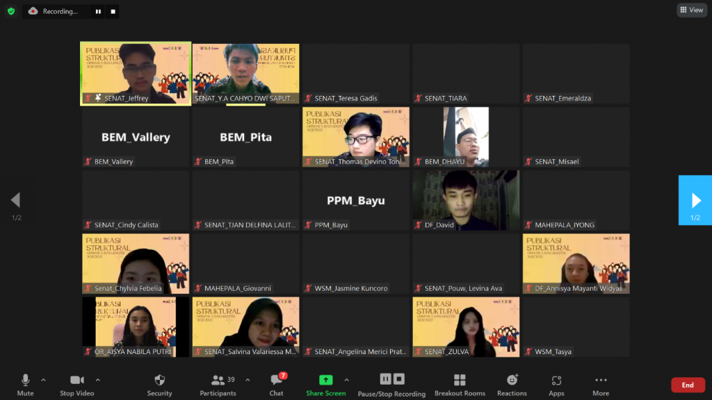Viewport: 712px width, 400px height.
Task: Select the SENAT_Misael tile
Action: [576, 137]
